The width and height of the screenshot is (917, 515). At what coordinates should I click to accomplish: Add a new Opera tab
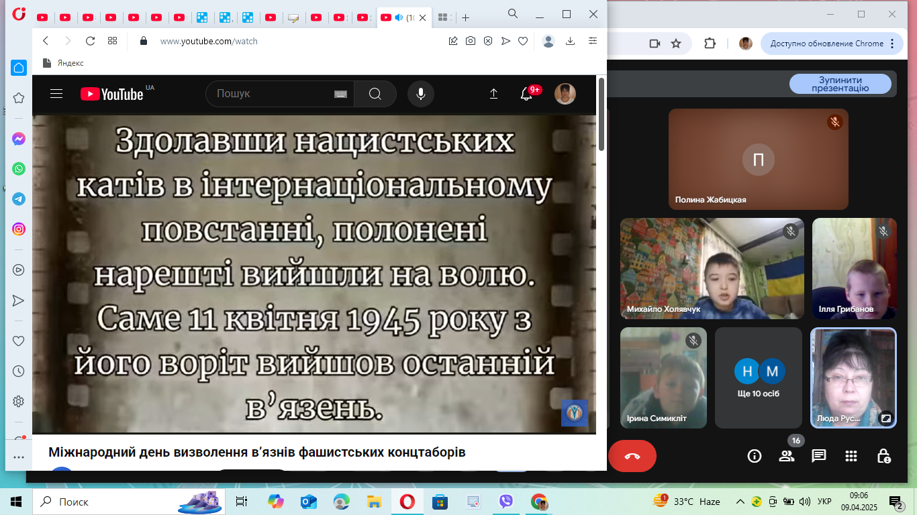click(x=465, y=17)
